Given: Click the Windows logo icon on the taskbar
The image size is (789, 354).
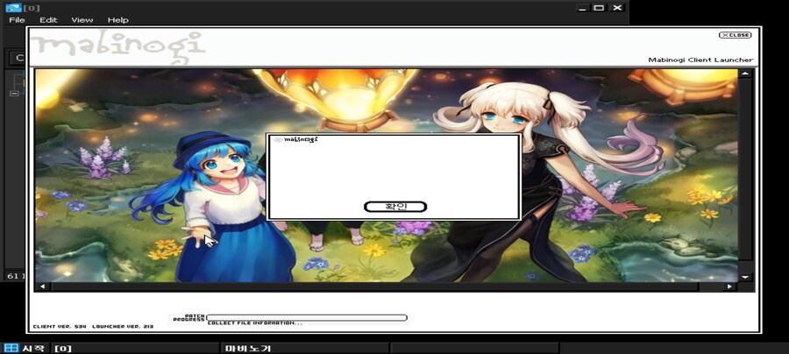Looking at the screenshot, I should pos(11,348).
